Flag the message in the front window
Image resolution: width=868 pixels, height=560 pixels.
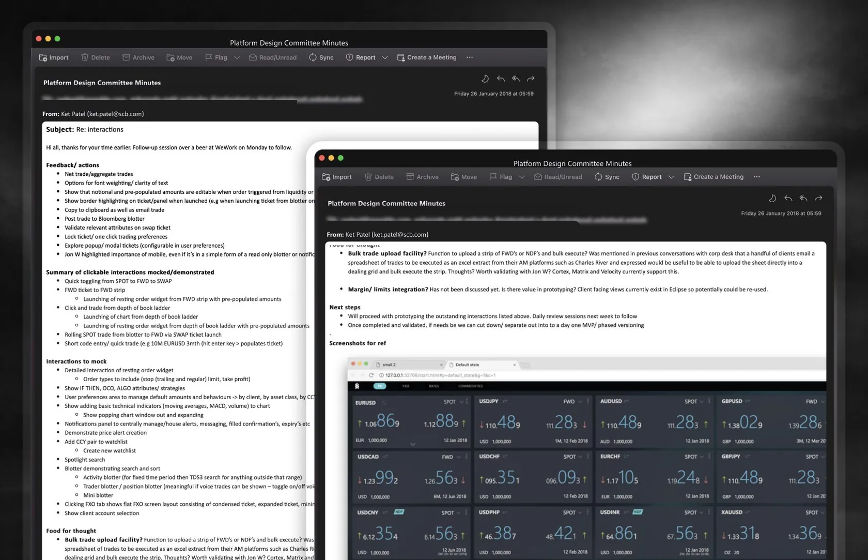point(501,177)
